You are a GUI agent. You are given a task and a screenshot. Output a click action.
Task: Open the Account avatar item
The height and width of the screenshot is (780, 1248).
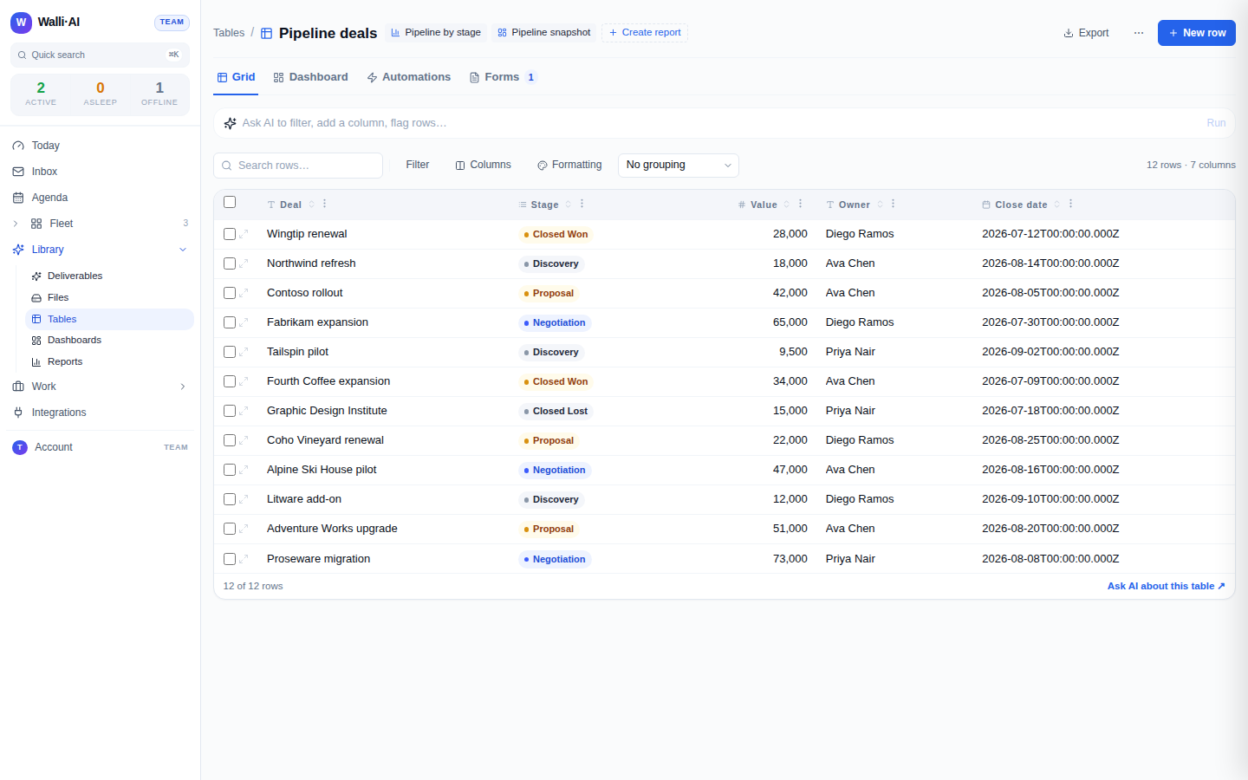click(x=100, y=447)
